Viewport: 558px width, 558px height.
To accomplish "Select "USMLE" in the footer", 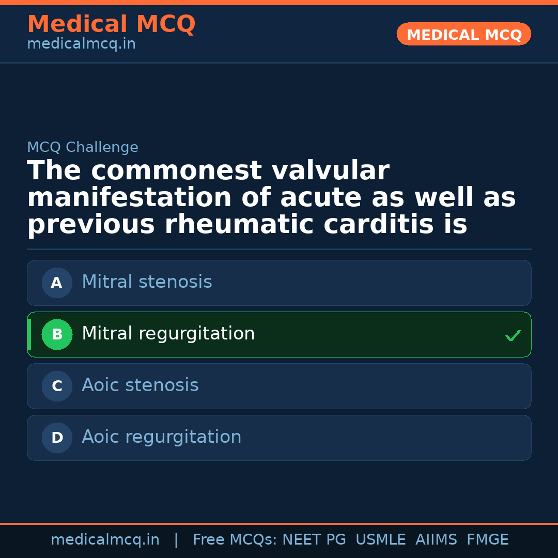I will tap(380, 540).
